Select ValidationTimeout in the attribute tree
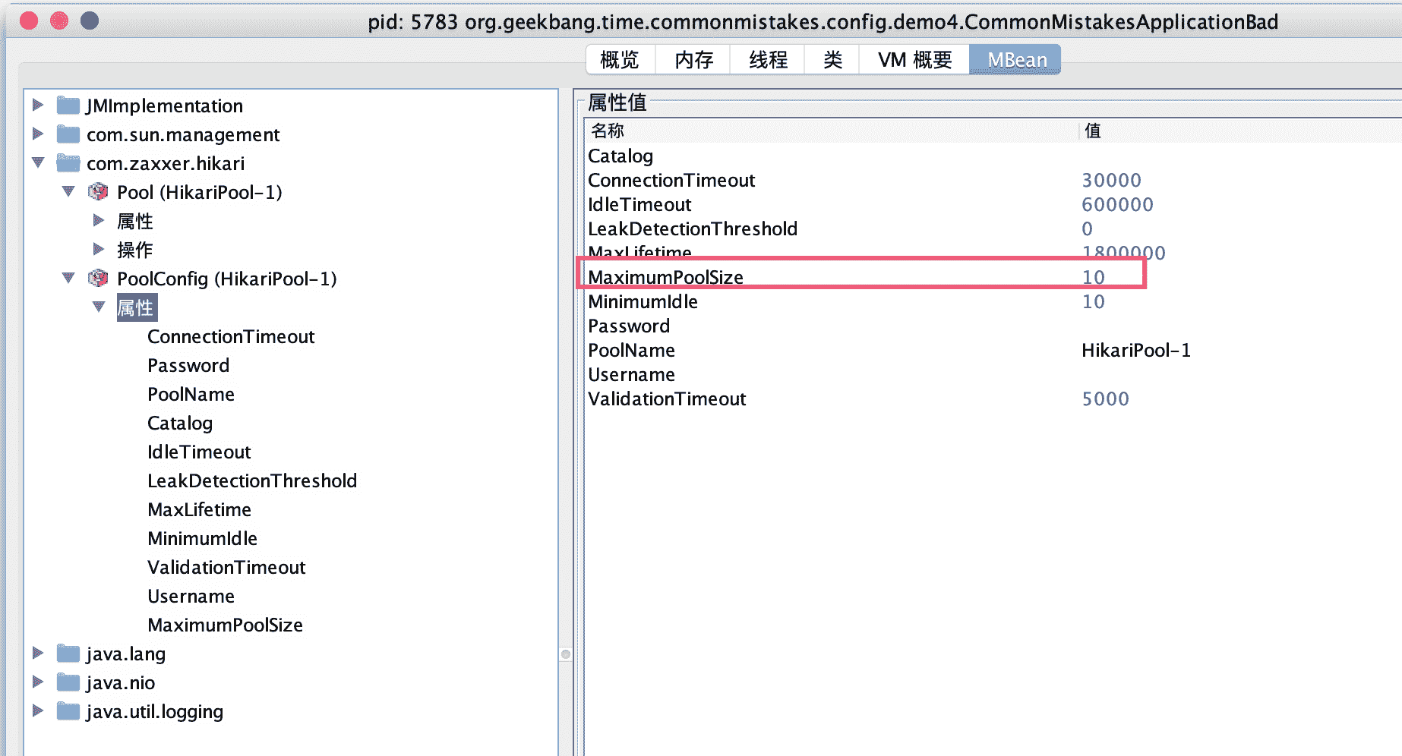Viewport: 1402px width, 756px height. [x=226, y=567]
